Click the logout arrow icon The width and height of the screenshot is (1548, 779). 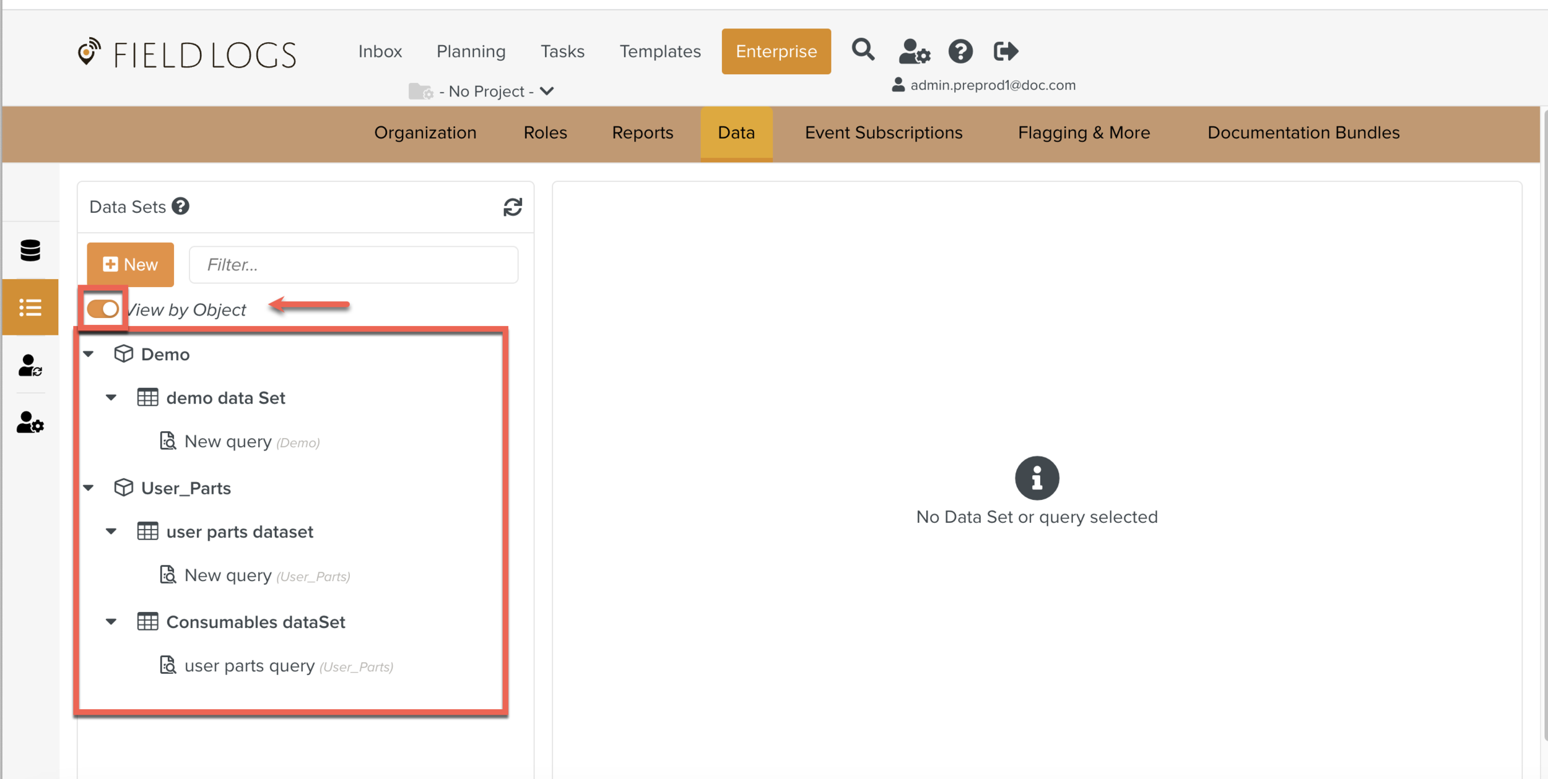click(1005, 51)
